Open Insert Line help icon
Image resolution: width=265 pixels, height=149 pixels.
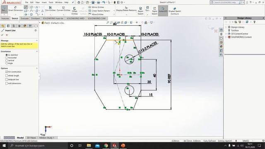pyautogui.click(x=36, y=30)
